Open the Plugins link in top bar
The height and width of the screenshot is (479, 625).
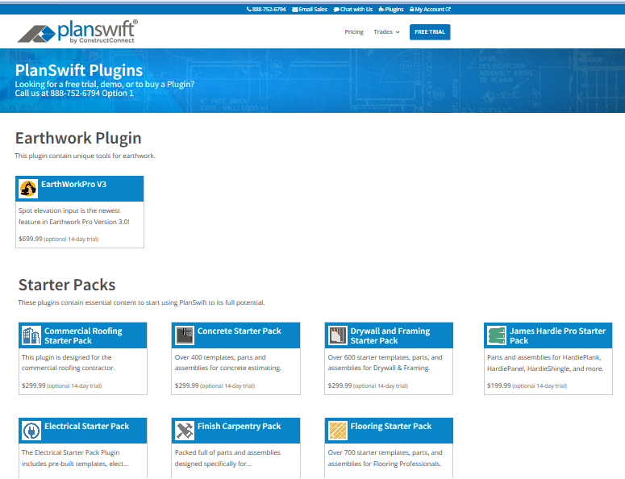coord(391,9)
